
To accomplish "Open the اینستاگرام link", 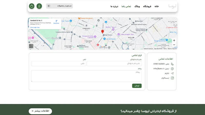I will point(165,78).
